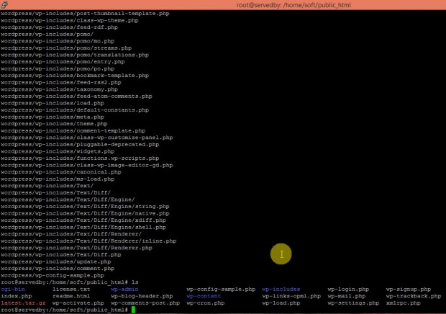Click wp-signup.php in the file listing
Image resolution: width=446 pixels, height=314 pixels.
coord(409,289)
